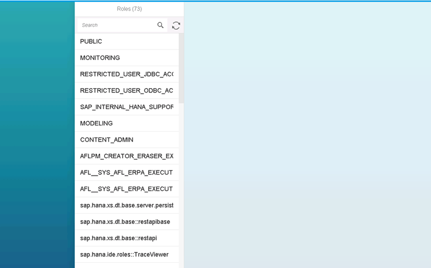Select the second AFL__SYS_AFL_ERPA_EXECUTE role
This screenshot has height=268, width=431.
tap(126, 189)
